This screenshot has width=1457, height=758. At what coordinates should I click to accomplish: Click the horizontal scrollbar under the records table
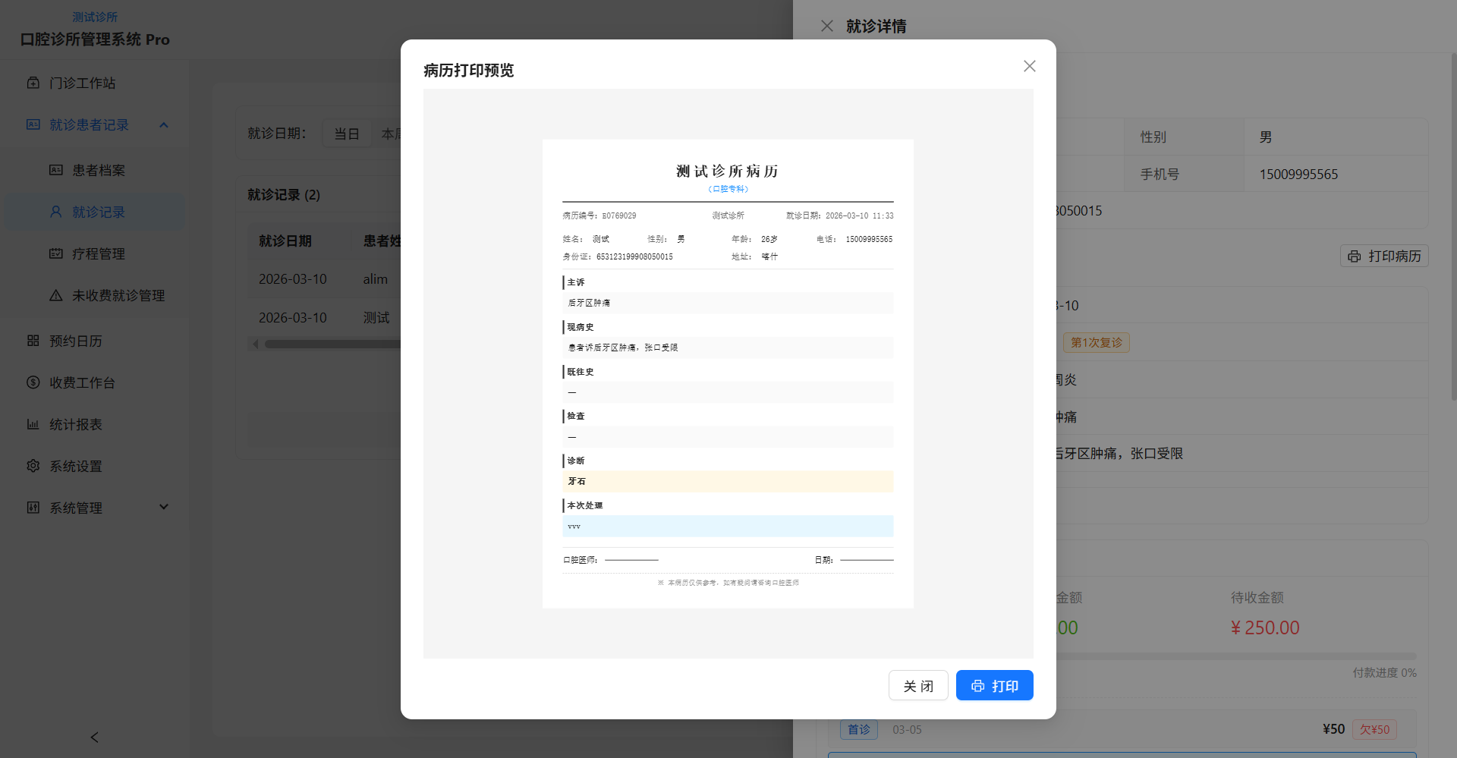332,344
